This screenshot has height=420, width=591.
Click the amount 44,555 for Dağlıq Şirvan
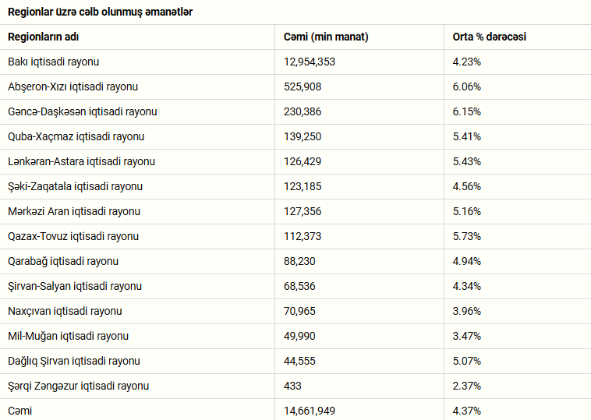point(299,362)
